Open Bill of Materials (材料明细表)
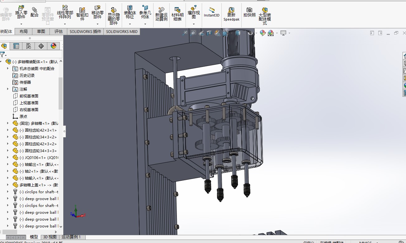The height and width of the screenshot is (243, 406). (x=177, y=14)
